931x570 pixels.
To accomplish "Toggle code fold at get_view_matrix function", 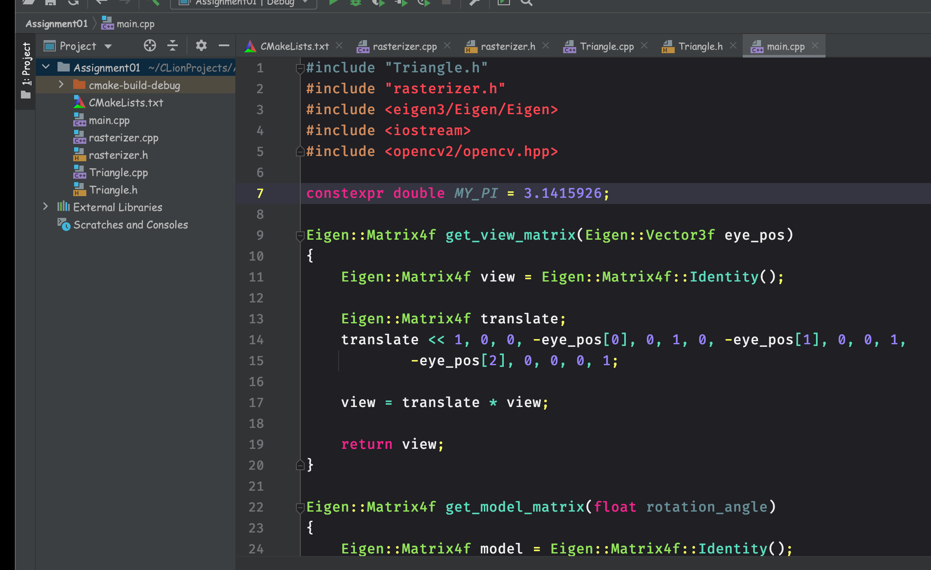I will 300,236.
